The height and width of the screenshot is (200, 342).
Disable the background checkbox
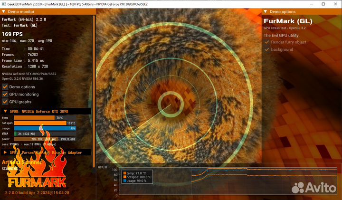267,49
